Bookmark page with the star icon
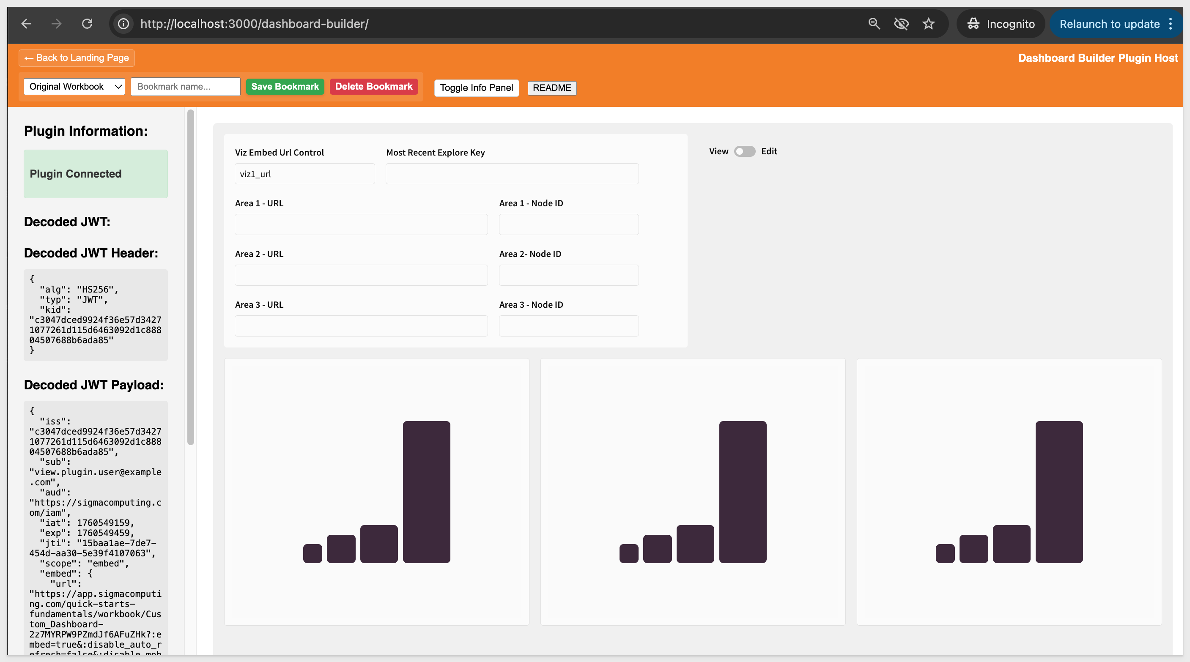The width and height of the screenshot is (1190, 662). [929, 24]
